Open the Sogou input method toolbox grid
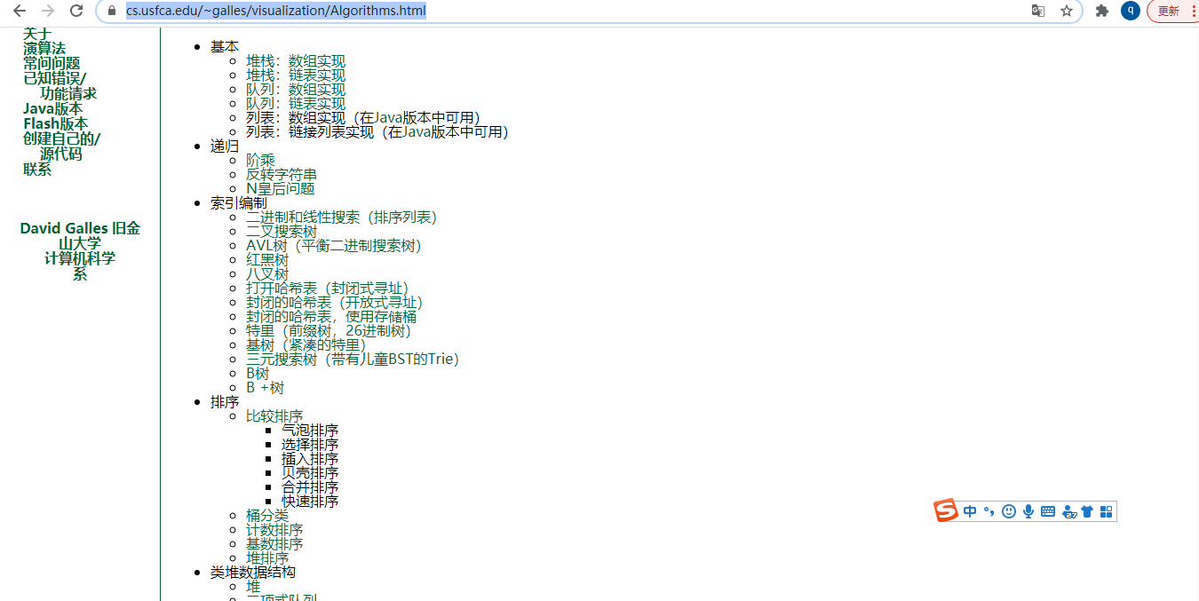 tap(1106, 511)
